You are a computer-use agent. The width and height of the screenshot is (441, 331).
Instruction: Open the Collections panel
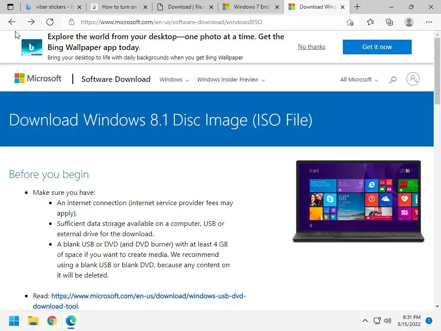(389, 22)
